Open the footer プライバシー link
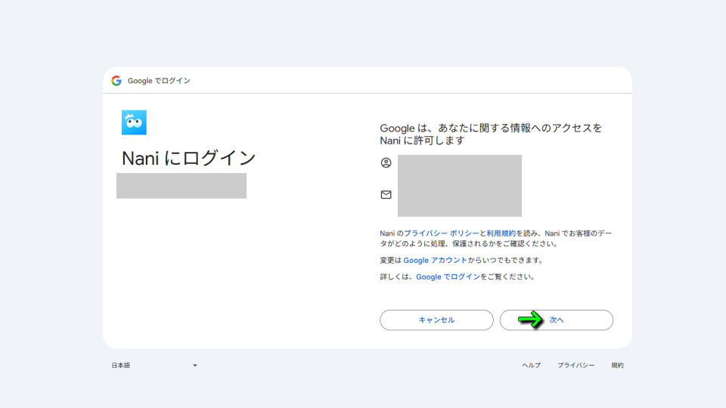726x408 pixels. 576,366
